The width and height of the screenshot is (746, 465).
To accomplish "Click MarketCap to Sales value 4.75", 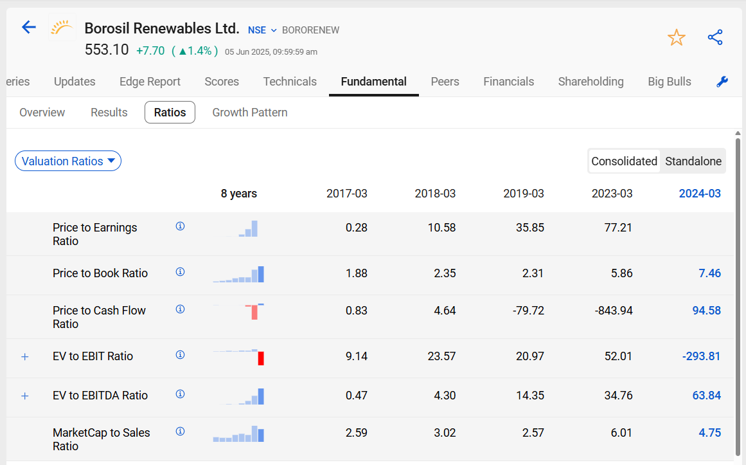I will click(x=709, y=433).
